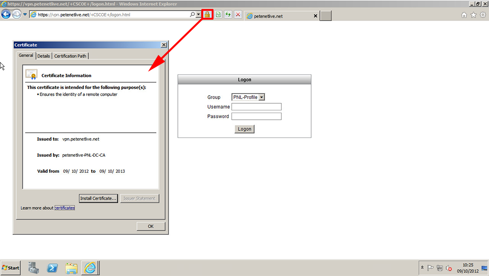
Task: Click the Back navigation arrow
Action: [6, 14]
